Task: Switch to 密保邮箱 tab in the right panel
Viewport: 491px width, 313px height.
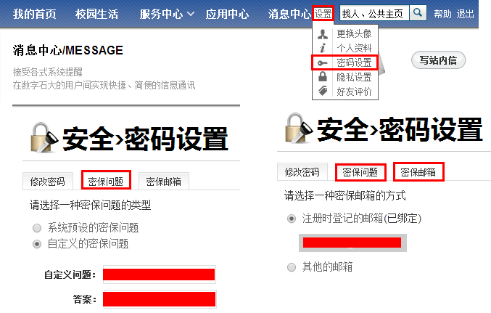Action: (418, 171)
